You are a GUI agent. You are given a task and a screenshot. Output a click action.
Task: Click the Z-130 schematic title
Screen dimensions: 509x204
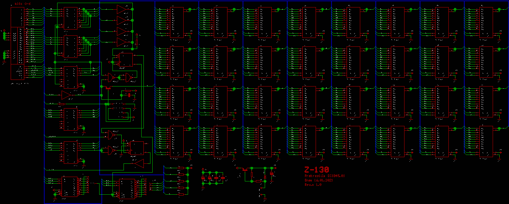tap(316, 170)
